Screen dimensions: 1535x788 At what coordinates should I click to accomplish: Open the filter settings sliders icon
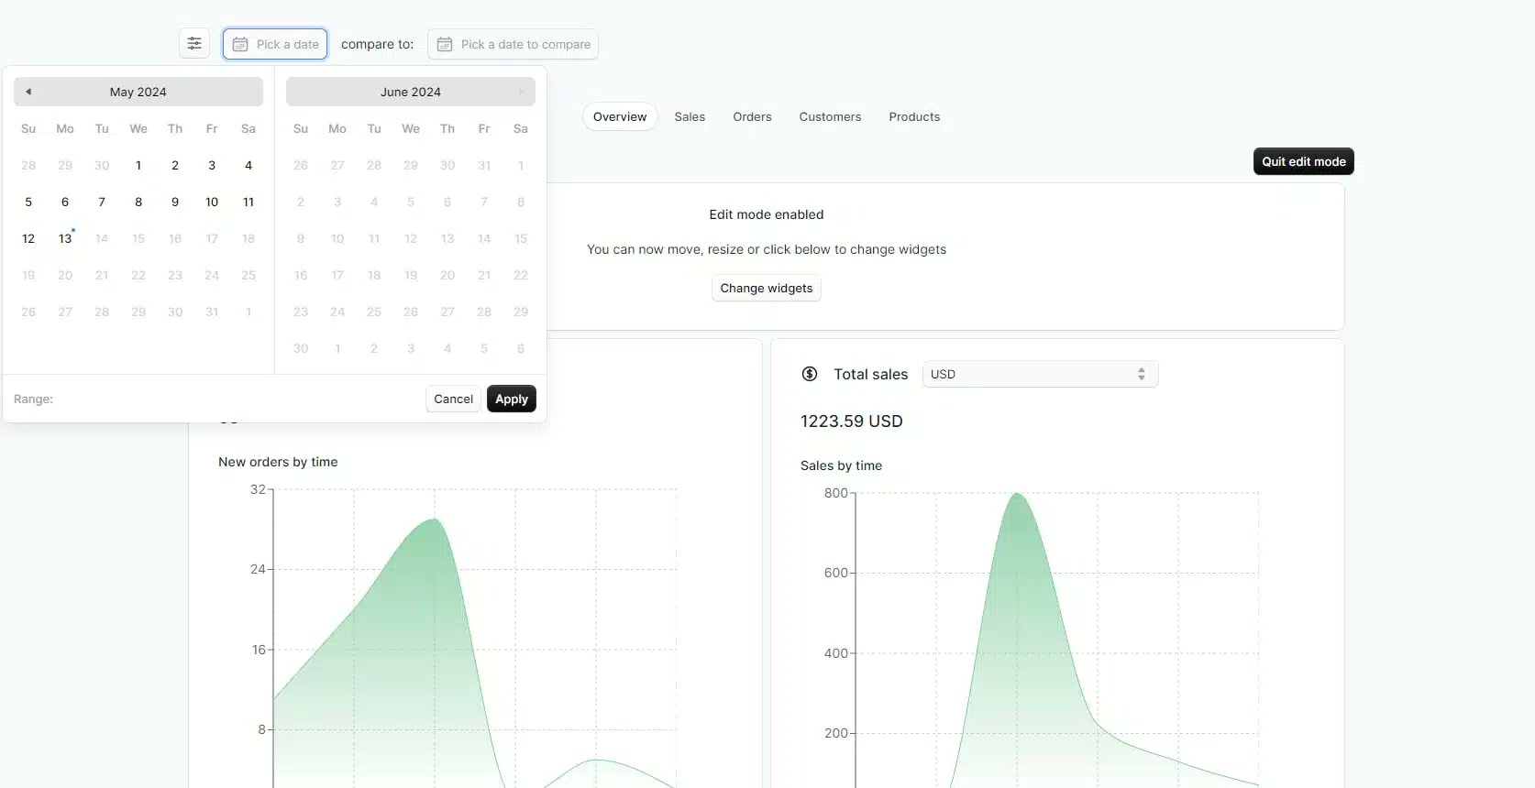pos(194,44)
